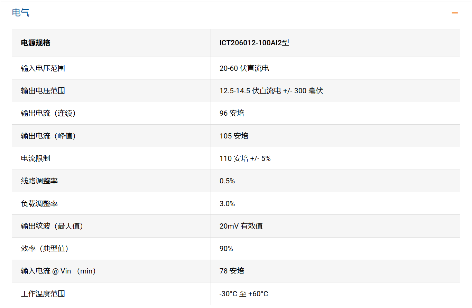472x308 pixels.
Task: Select the 效率（典型值） label
Action: 45,249
